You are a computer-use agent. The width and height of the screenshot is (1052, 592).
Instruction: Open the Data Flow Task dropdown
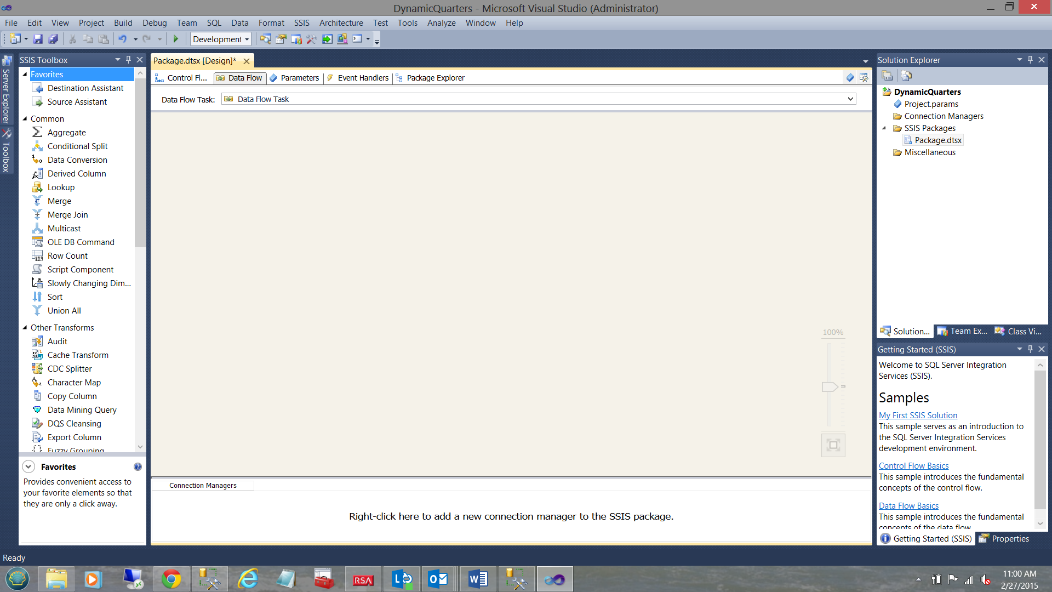click(850, 99)
